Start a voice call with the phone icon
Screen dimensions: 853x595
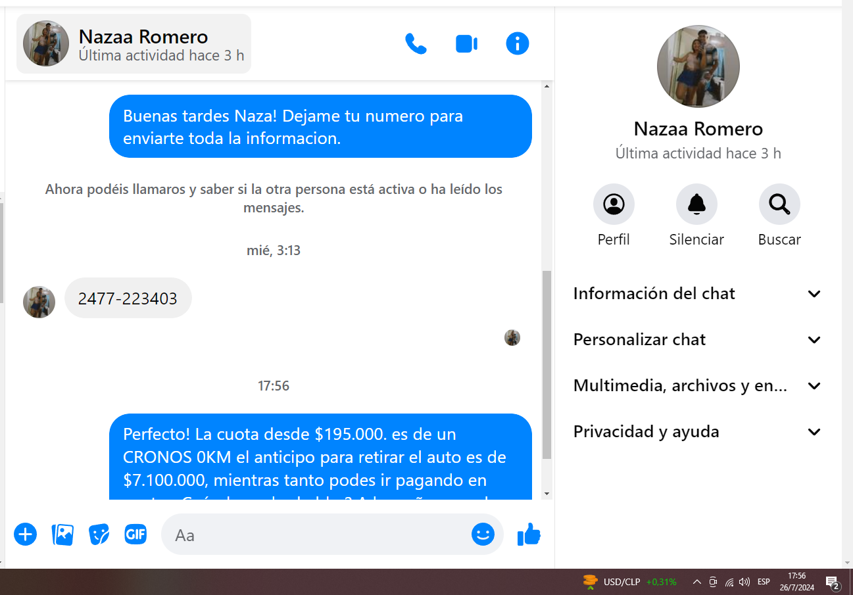pyautogui.click(x=416, y=44)
